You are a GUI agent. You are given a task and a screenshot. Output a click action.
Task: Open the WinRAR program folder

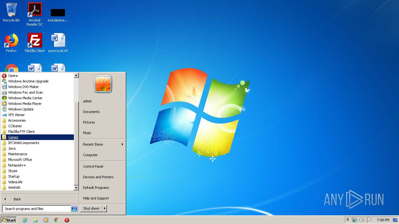[x=37, y=188]
